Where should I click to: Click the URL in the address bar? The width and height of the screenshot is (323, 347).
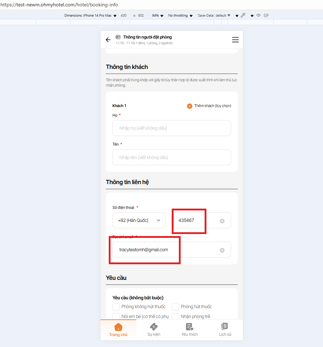click(x=59, y=5)
